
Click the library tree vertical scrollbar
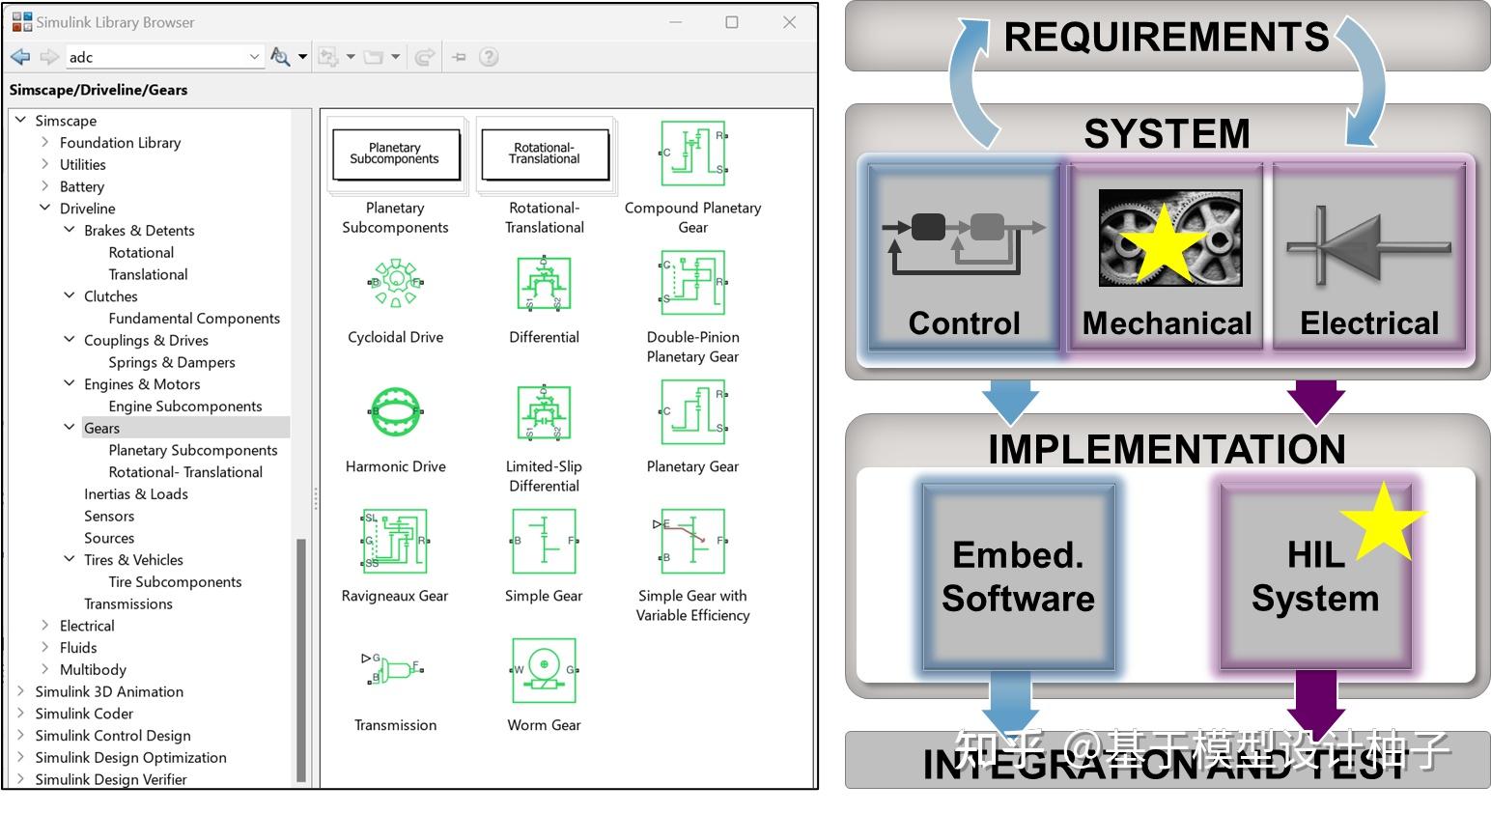(301, 659)
